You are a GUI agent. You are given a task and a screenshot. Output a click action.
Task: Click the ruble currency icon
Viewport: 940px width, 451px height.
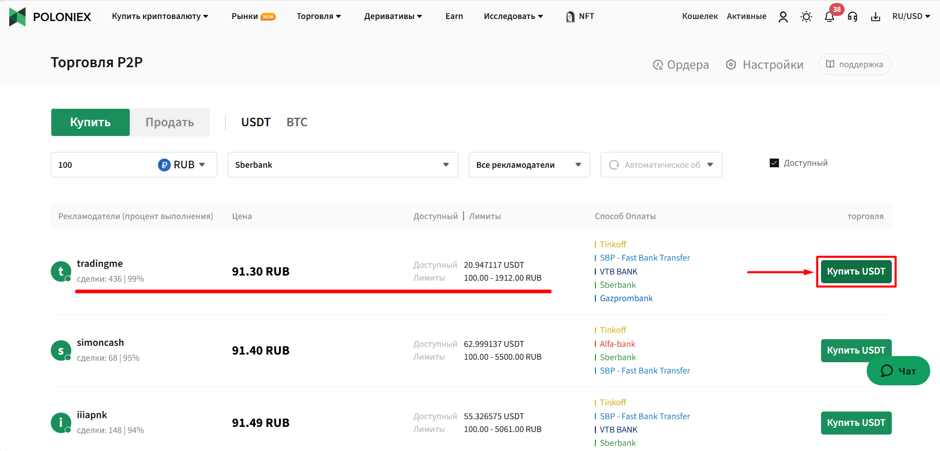tap(164, 165)
